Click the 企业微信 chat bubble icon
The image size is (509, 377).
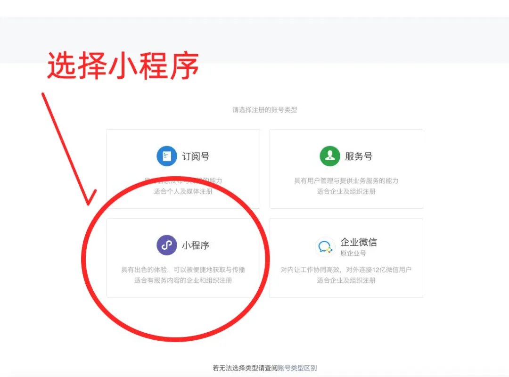coord(325,247)
